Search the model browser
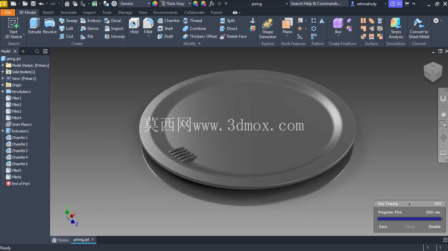This screenshot has width=448, height=251. [37, 51]
